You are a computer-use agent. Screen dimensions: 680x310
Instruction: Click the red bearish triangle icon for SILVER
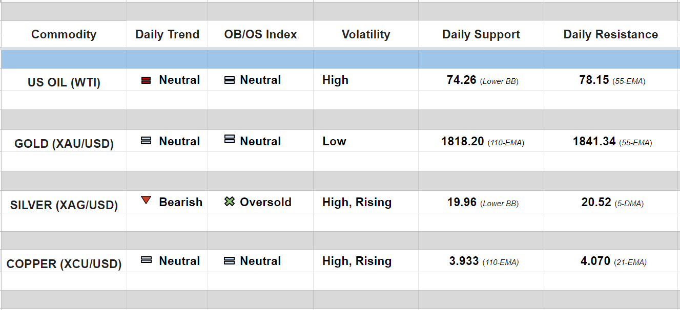click(146, 201)
